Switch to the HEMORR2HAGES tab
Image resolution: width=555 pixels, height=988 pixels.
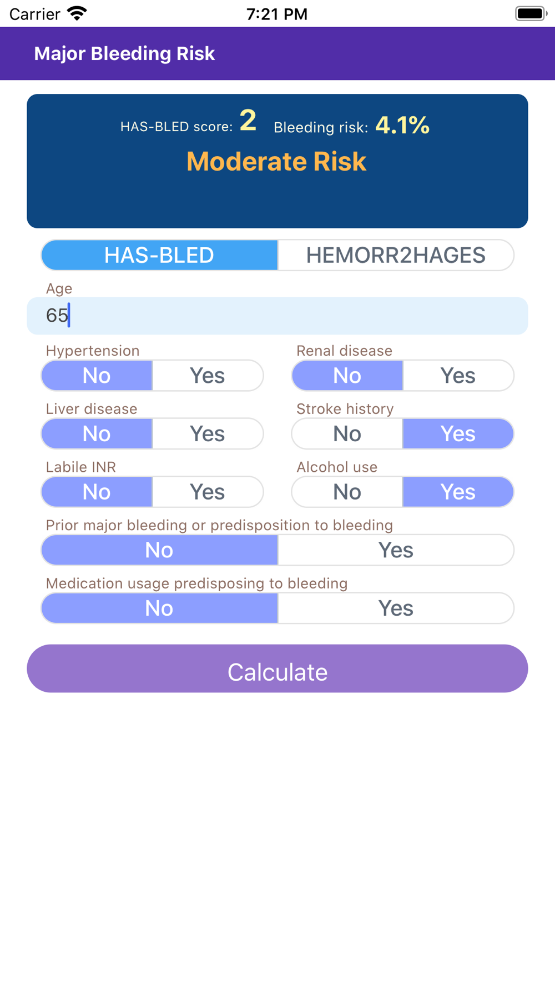pos(396,255)
